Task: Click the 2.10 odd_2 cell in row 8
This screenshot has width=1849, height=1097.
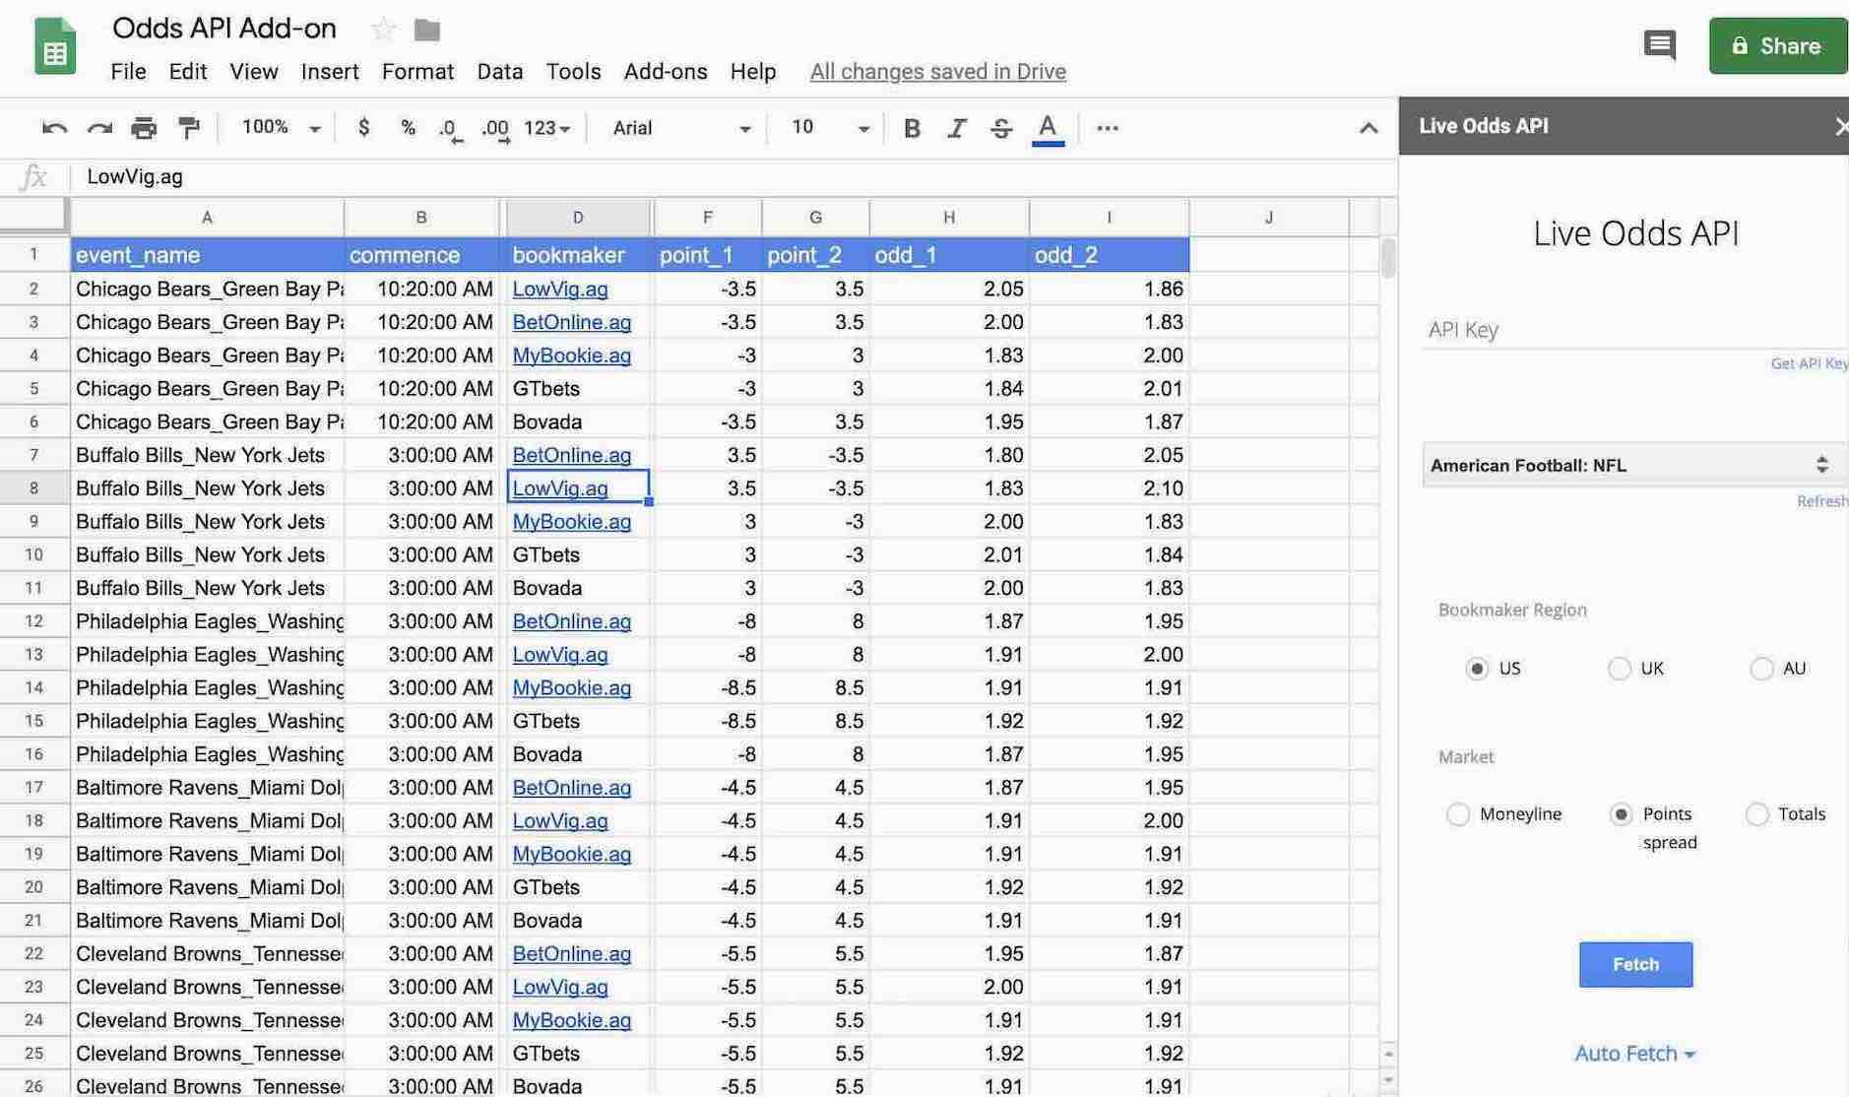Action: point(1109,488)
